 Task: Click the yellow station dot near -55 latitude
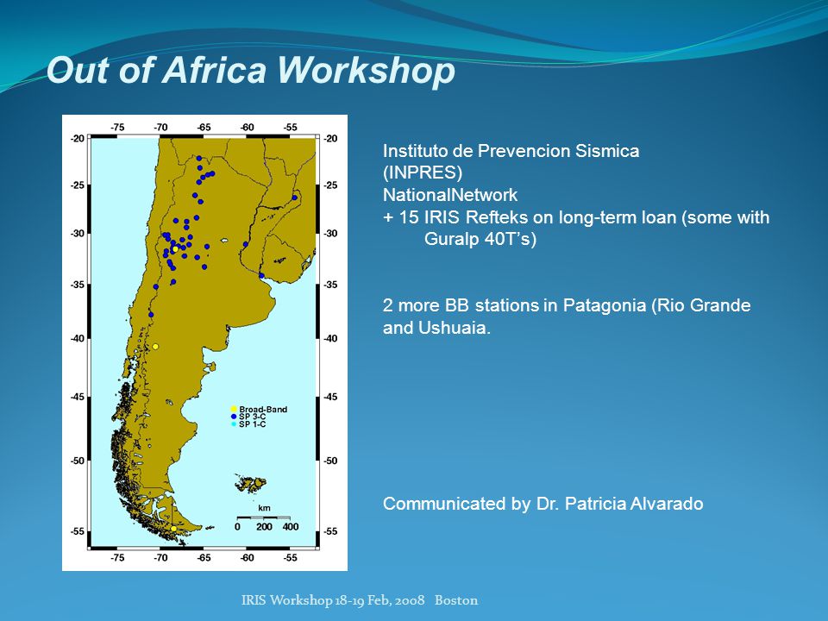coord(173,529)
